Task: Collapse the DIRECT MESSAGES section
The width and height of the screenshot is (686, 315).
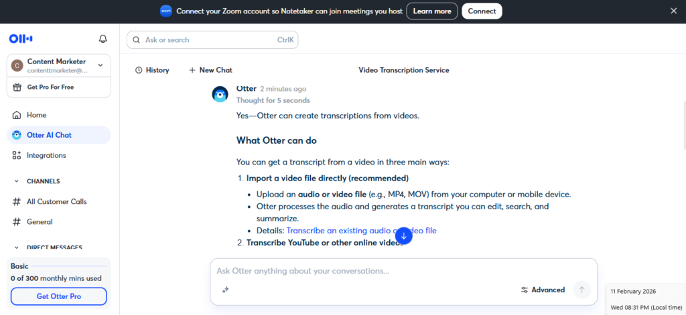Action: click(x=17, y=247)
